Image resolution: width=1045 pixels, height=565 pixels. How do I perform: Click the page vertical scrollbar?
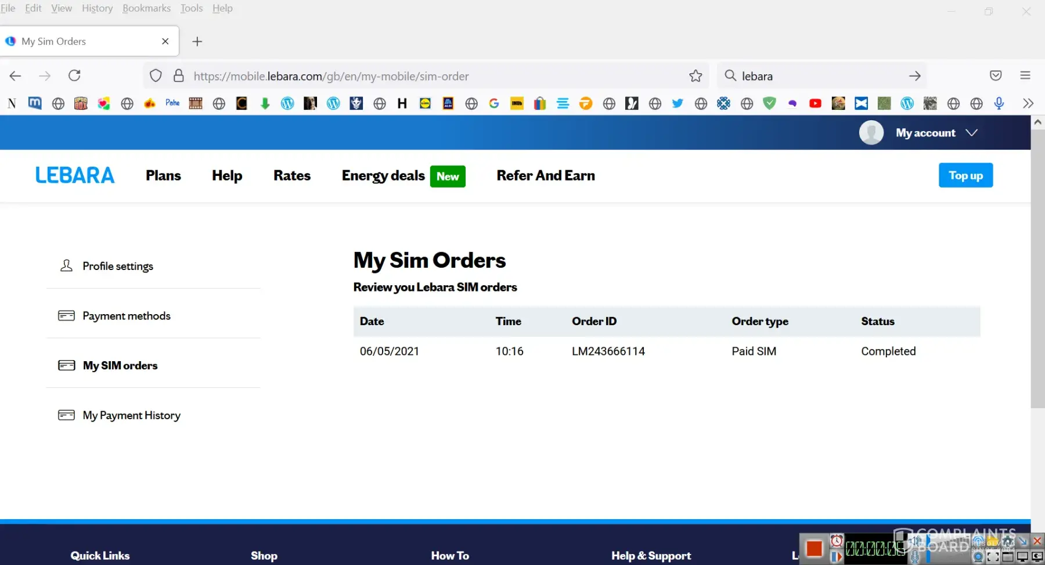(x=1037, y=267)
